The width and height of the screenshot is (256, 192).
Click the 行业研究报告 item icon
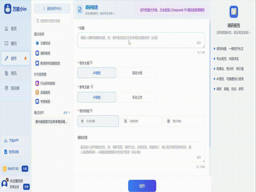pos(37,83)
